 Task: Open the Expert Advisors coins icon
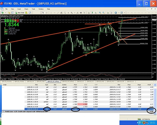click(x=26, y=13)
